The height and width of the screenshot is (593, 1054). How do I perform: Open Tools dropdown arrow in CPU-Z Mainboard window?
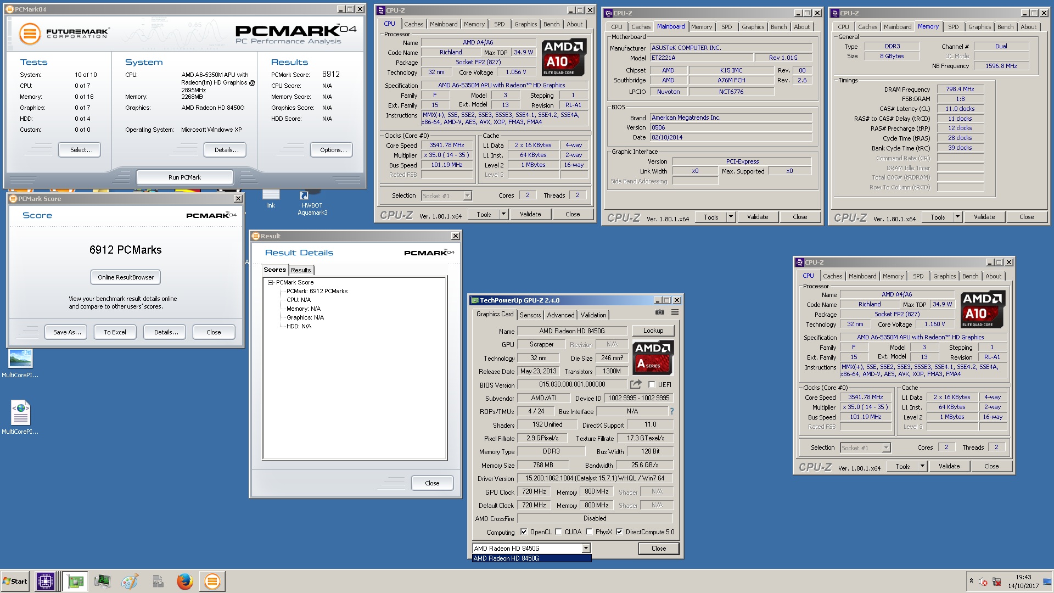pos(731,217)
